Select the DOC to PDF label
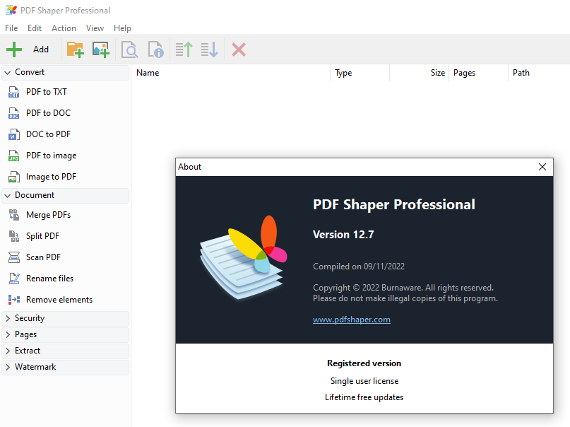This screenshot has height=427, width=570. (x=48, y=134)
